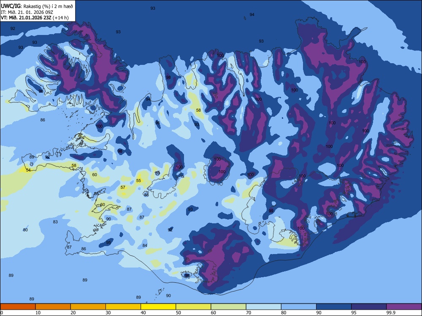
Task: Click the purple above-99.9 legend swatch
Action: (404, 307)
